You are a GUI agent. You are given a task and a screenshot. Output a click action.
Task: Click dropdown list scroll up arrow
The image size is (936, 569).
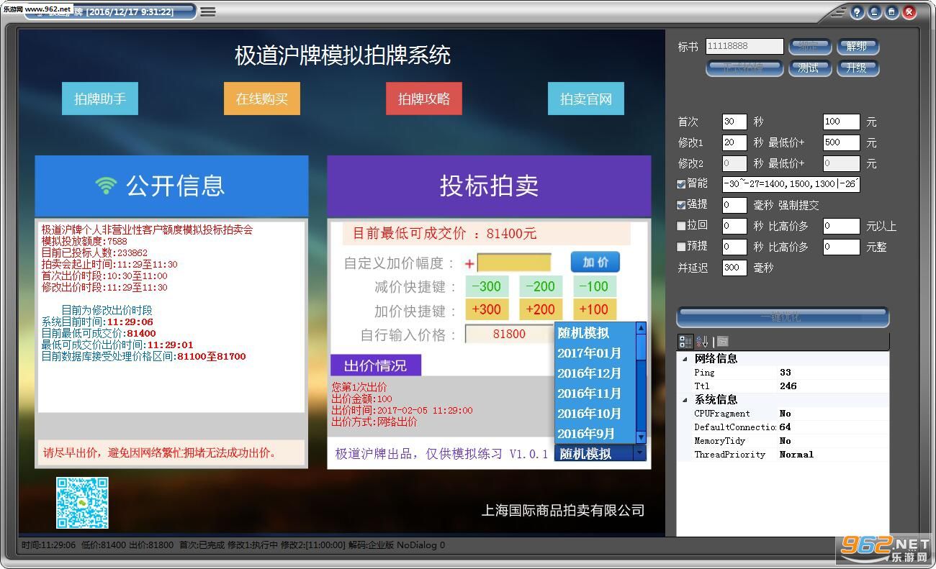coord(641,328)
